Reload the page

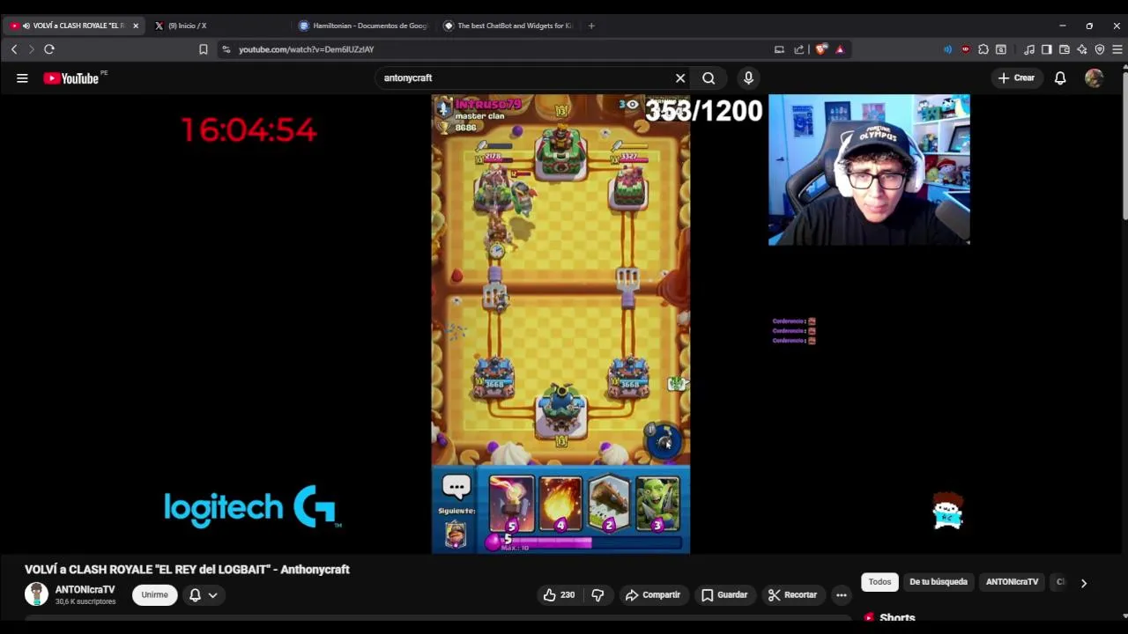[x=49, y=49]
